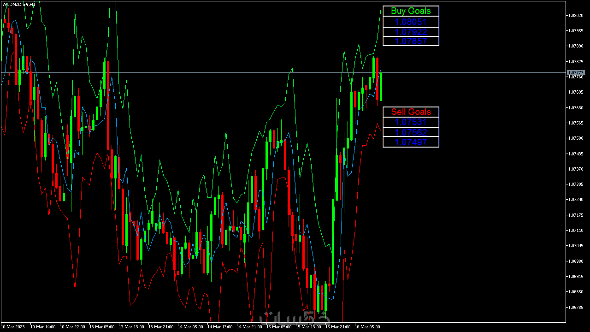The image size is (590, 332).
Task: Pick price scale value 1.07370
Action: pyautogui.click(x=576, y=169)
